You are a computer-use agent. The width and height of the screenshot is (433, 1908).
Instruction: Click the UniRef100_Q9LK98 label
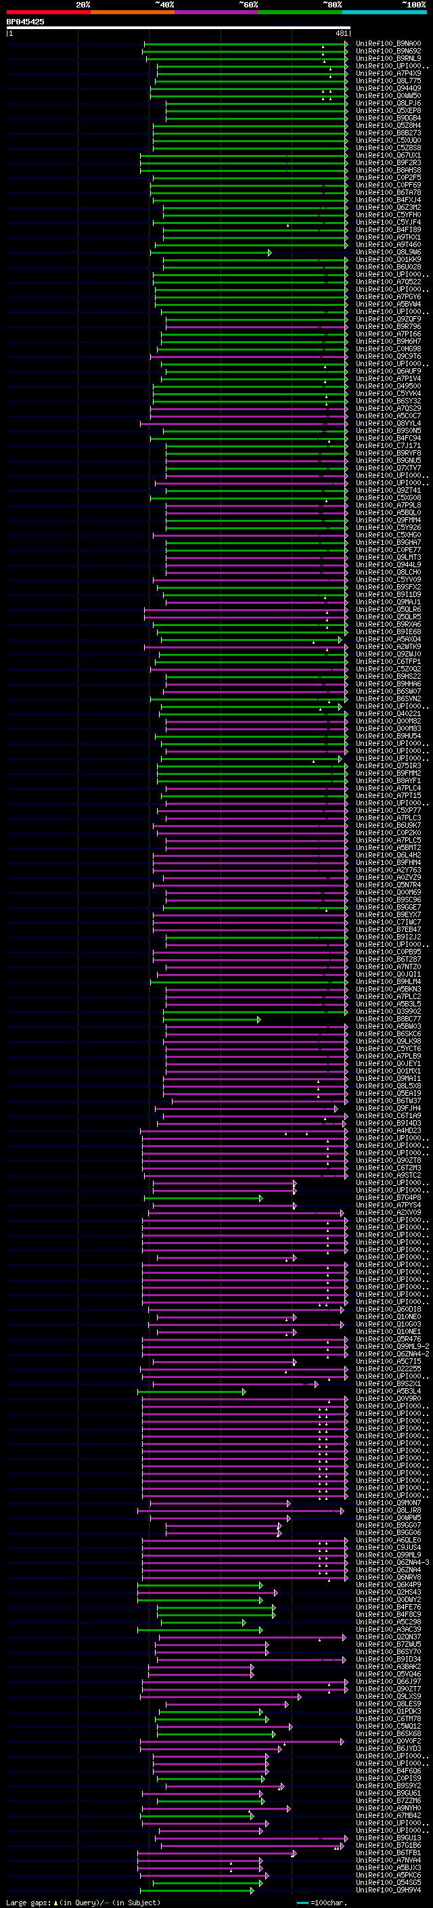point(388,1041)
